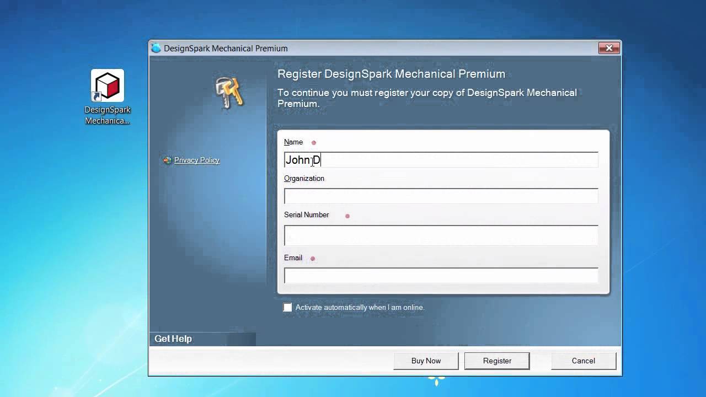
Task: Enable Activate automatically when I am online
Action: [287, 307]
